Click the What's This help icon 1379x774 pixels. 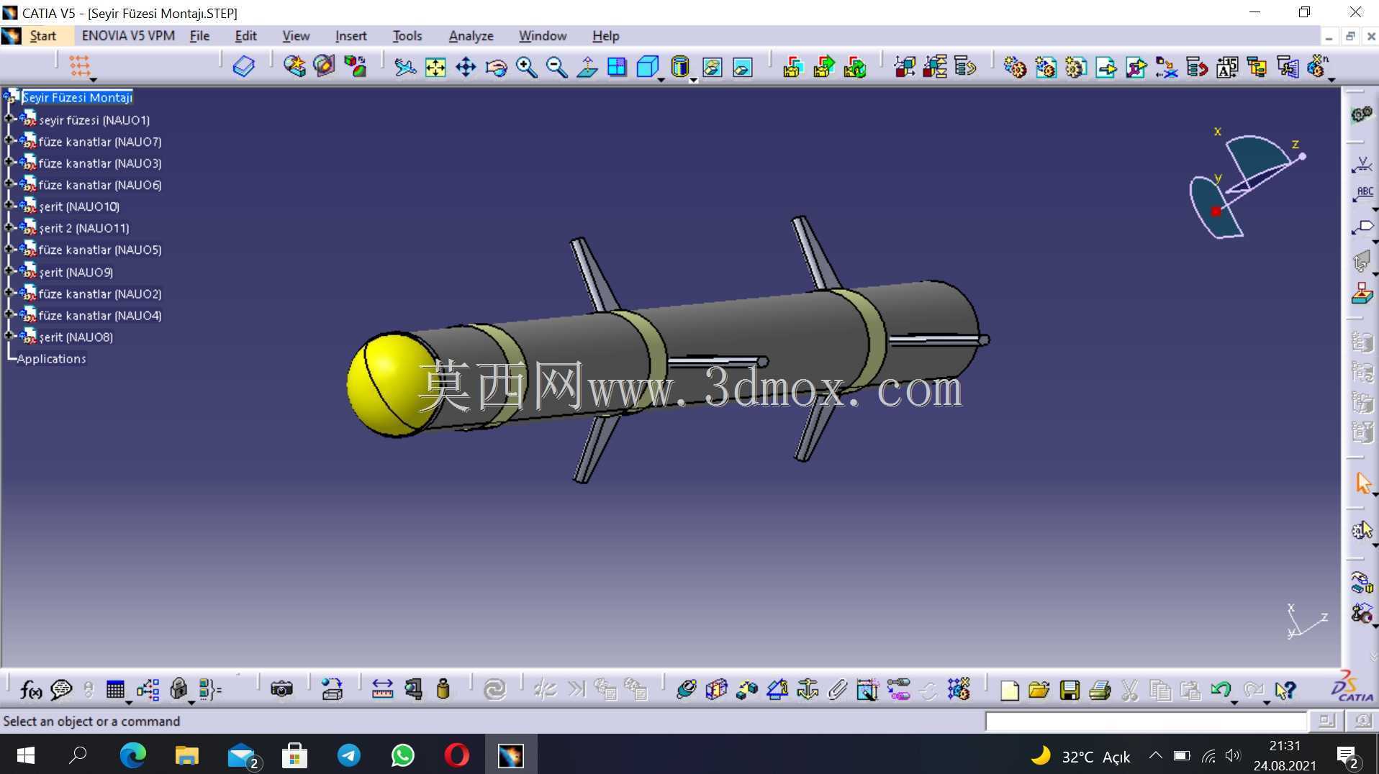[x=1285, y=691]
